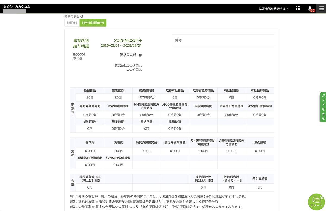Click the 20日 working days value
Screen dimensions: 326x211
[x=90, y=97]
